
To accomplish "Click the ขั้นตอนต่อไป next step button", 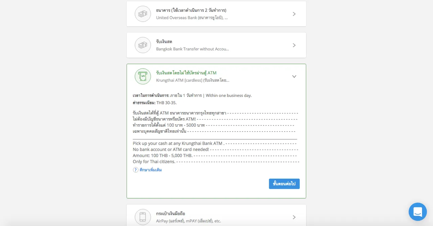I will pos(284,184).
